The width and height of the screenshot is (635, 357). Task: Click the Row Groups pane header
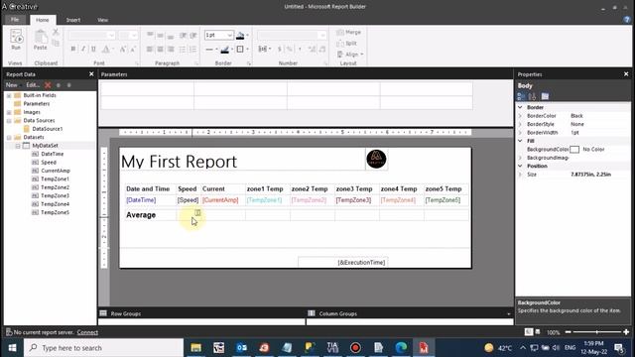[x=201, y=313]
